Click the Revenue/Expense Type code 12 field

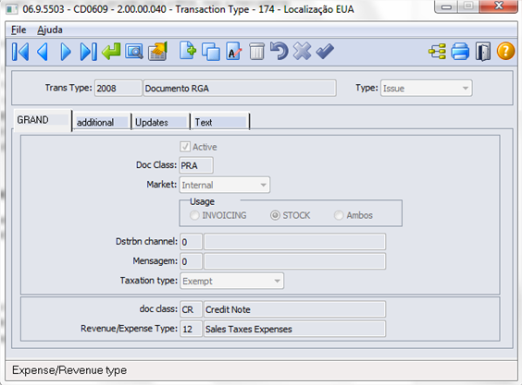tap(191, 330)
